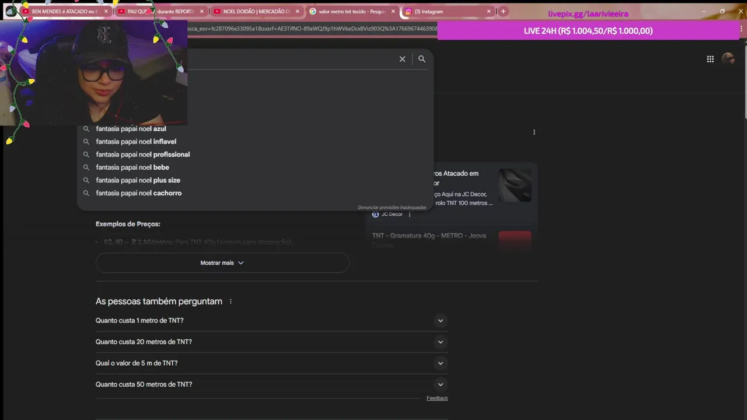
Task: Click the livepix.gg/laarivieeira text
Action: tap(588, 13)
